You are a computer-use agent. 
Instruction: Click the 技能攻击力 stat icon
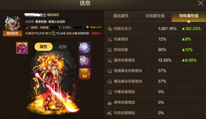coord(109,29)
